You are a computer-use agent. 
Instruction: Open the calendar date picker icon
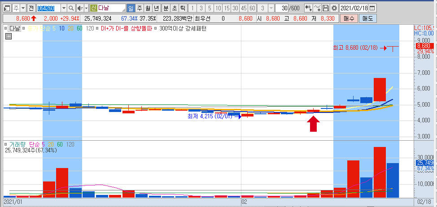(372, 9)
